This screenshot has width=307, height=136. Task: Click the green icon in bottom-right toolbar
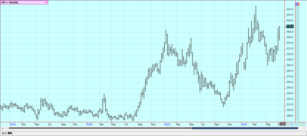300,124
